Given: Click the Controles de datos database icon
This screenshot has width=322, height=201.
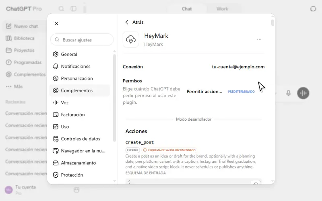Looking at the screenshot, I should 56,139.
